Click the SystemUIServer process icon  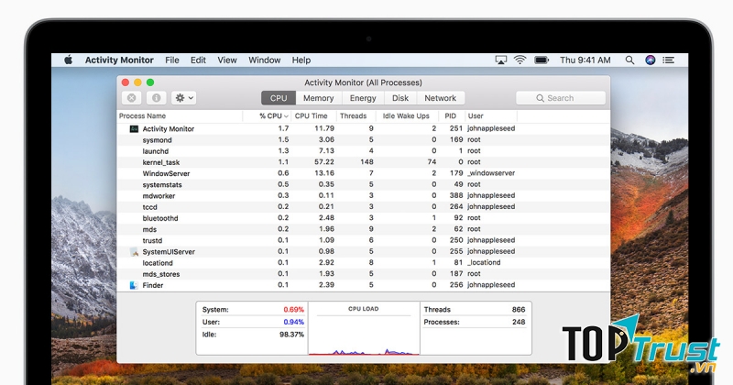click(x=134, y=252)
